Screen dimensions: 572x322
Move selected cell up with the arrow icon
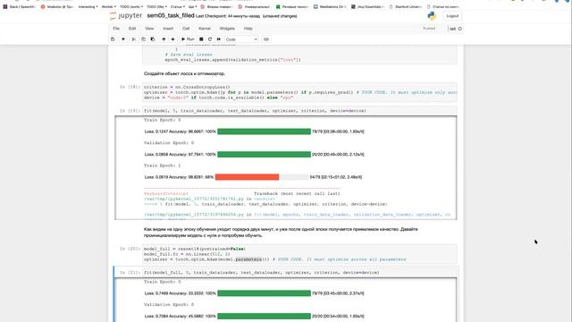point(164,39)
